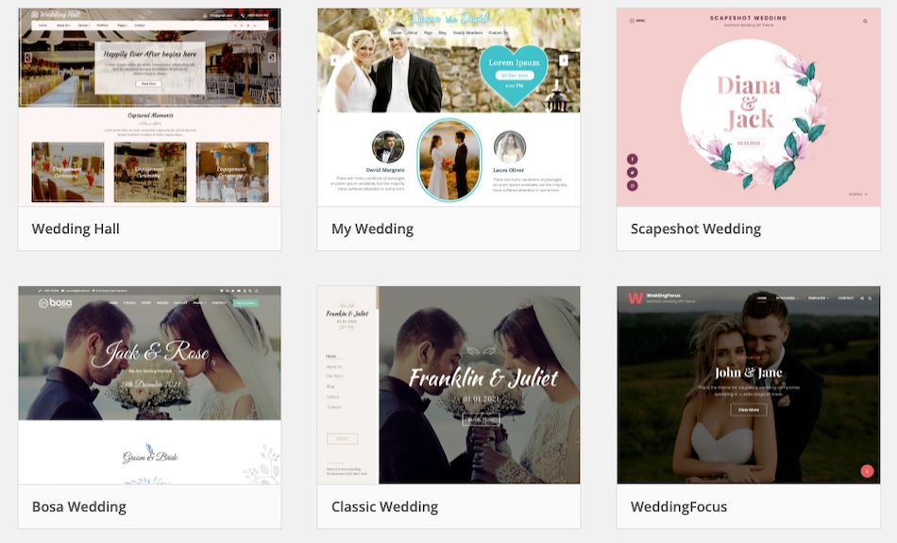Click the oval couple photo in My Wedding
The width and height of the screenshot is (897, 543).
449,161
